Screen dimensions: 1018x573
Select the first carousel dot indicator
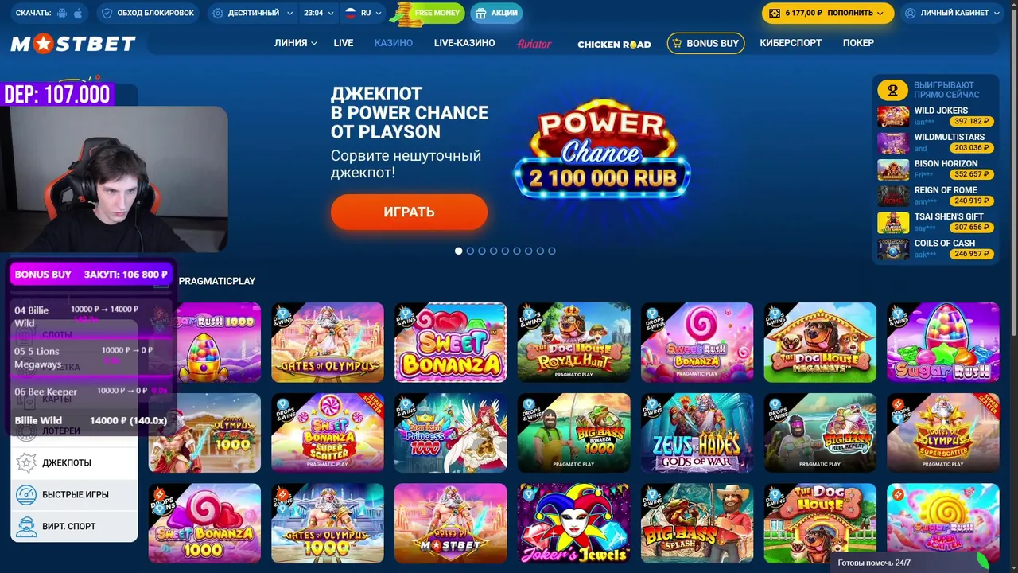(458, 251)
